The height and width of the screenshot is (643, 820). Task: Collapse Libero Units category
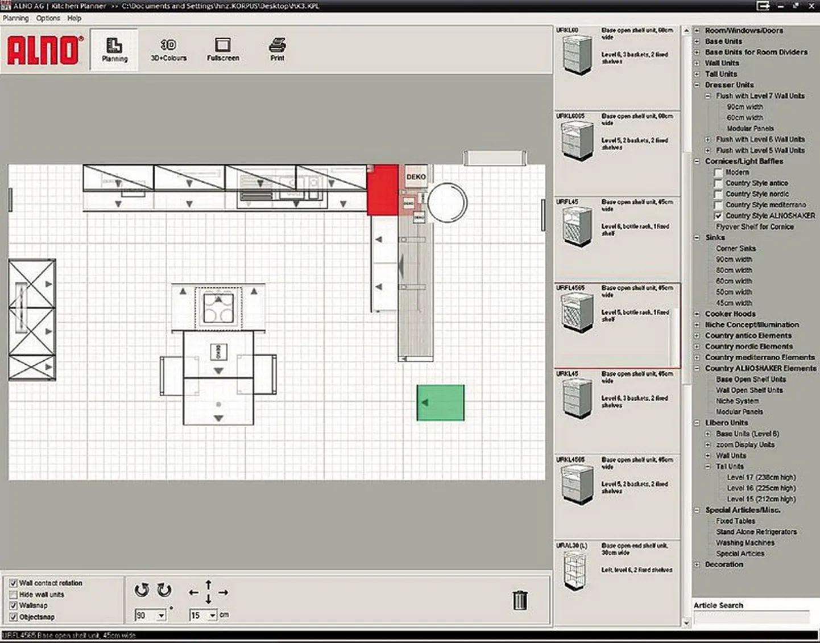(697, 423)
